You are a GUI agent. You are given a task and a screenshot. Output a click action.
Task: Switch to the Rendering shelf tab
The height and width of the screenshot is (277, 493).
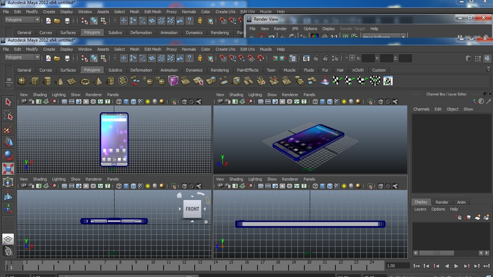[x=220, y=70]
